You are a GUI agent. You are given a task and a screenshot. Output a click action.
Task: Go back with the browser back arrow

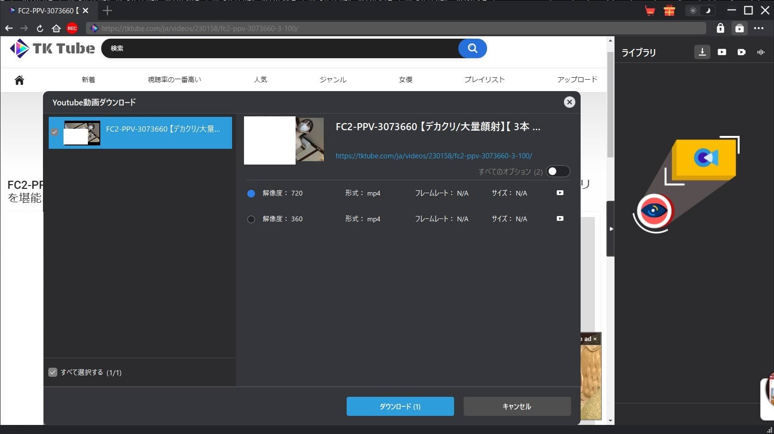tap(9, 29)
